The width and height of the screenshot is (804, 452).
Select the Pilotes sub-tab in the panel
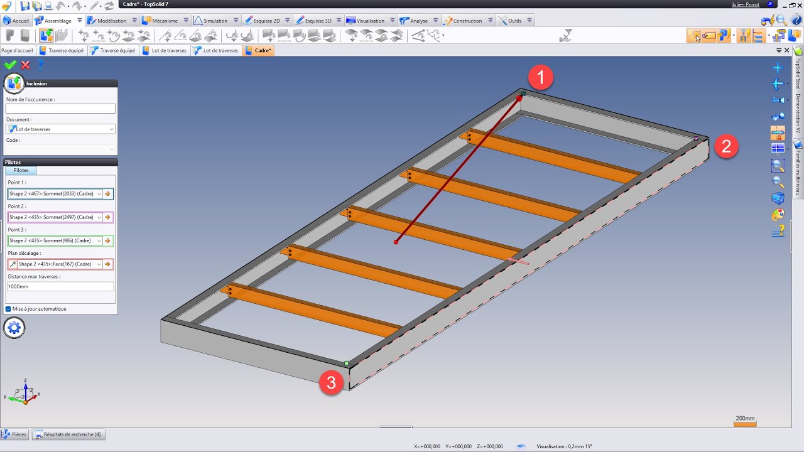tap(21, 170)
